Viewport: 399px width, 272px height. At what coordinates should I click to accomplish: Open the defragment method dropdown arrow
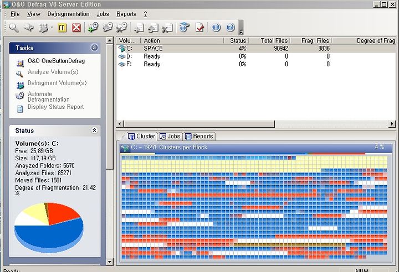52,28
